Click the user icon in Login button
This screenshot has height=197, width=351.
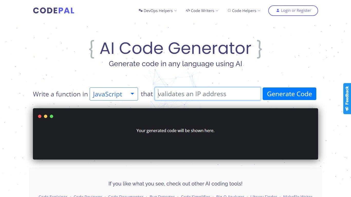pos(278,11)
